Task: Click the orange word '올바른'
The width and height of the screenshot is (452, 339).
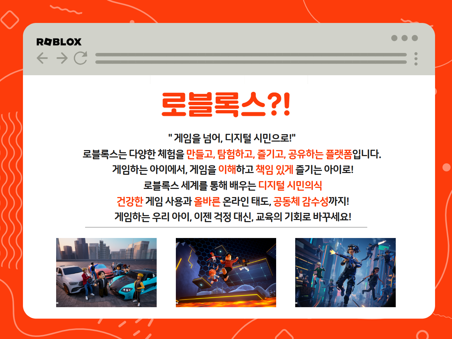Action: pos(207,201)
